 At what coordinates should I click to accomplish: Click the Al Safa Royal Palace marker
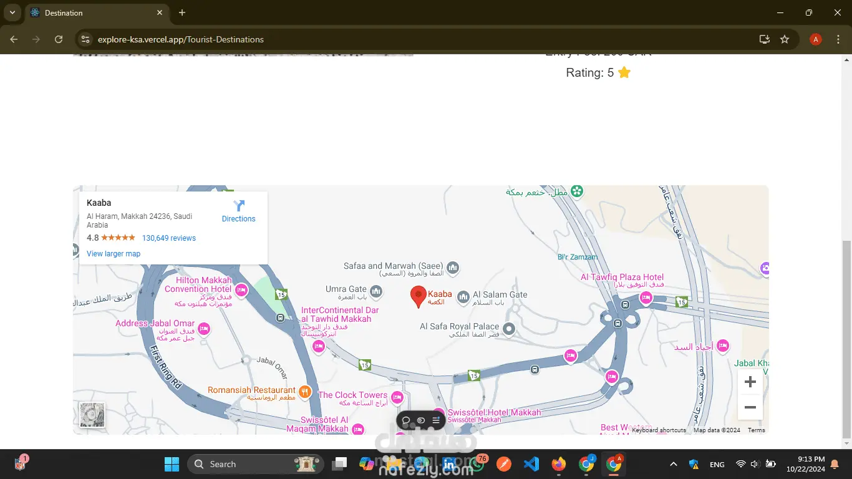coord(509,328)
